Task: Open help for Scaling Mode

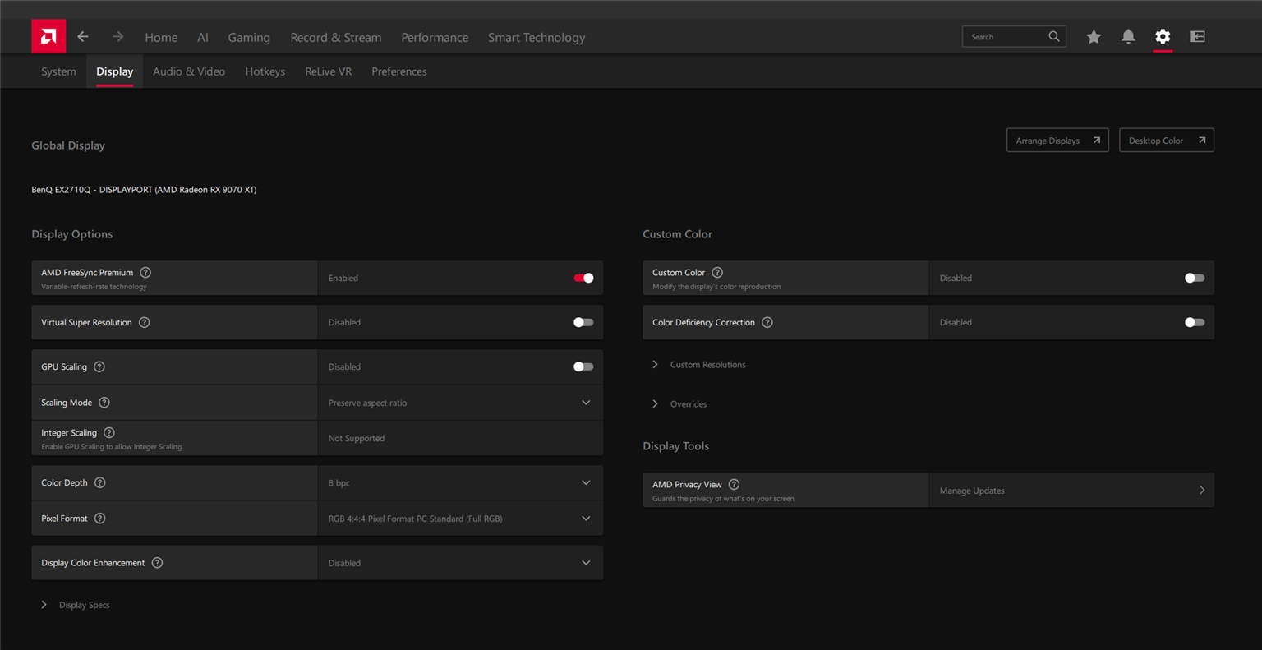Action: point(104,403)
